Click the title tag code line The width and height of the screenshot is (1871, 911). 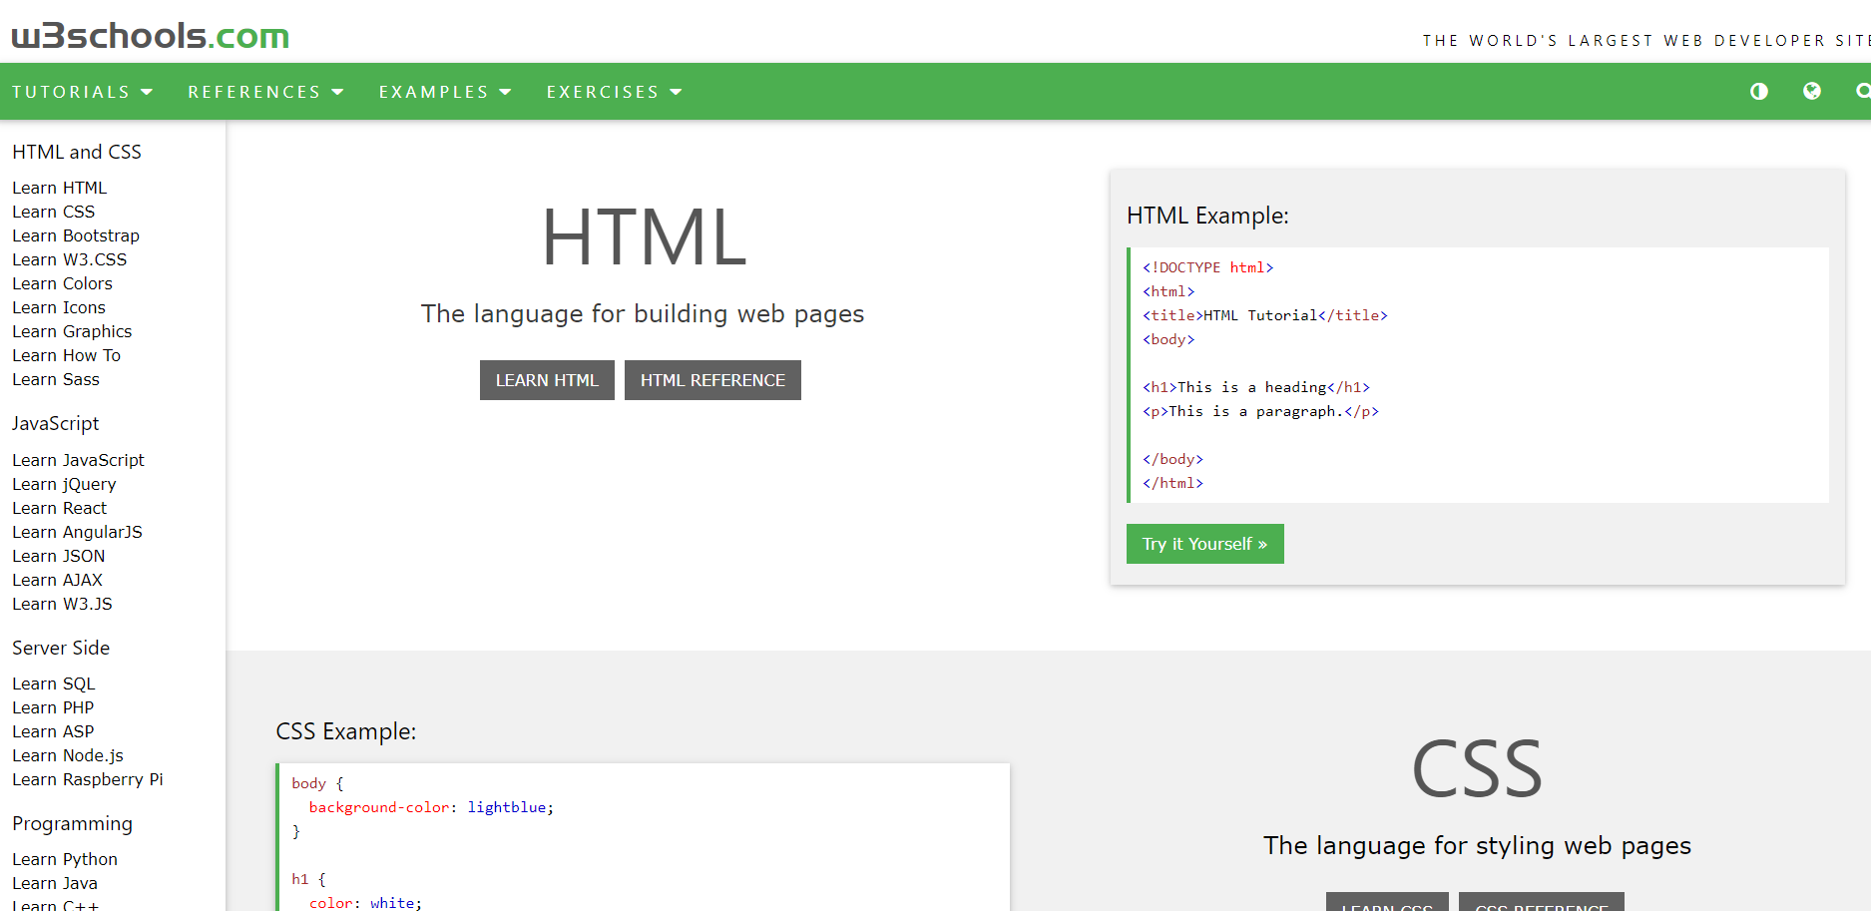point(1264,315)
